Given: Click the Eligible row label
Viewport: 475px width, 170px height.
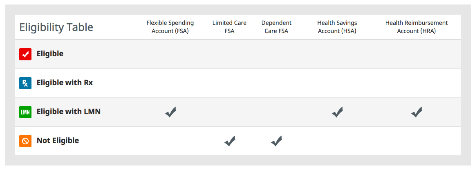Looking at the screenshot, I should coord(50,54).
